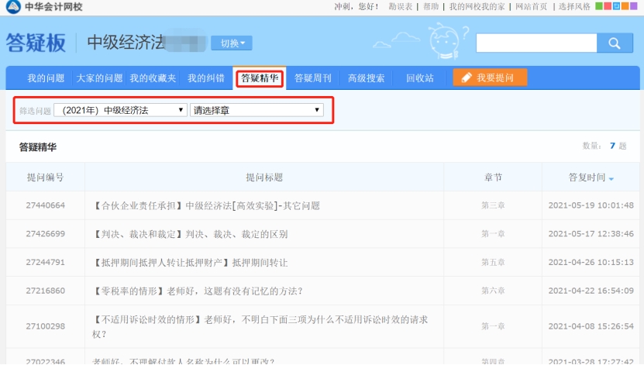The width and height of the screenshot is (644, 365).
Task: Expand the (2021年) 中级经济法 dropdown
Action: coord(120,110)
